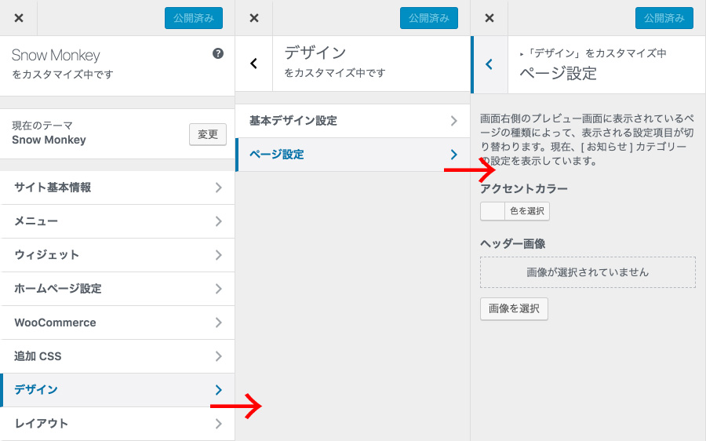The image size is (706, 441).
Task: Click the accent color swatch preview
Action: tap(492, 211)
